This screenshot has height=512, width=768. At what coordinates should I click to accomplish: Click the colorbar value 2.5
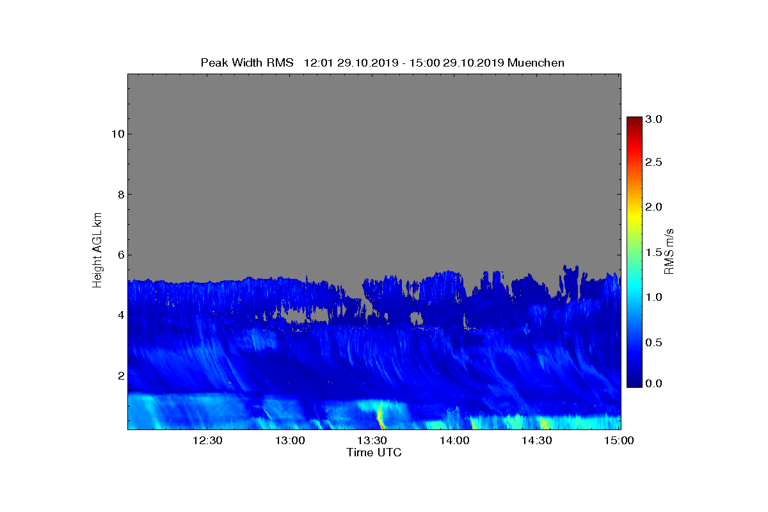tap(653, 163)
